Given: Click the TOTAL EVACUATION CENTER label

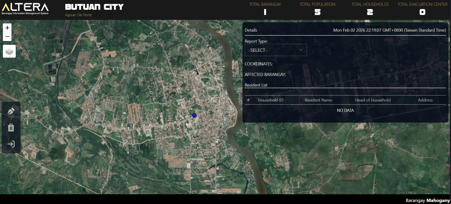Looking at the screenshot, I should (422, 4).
